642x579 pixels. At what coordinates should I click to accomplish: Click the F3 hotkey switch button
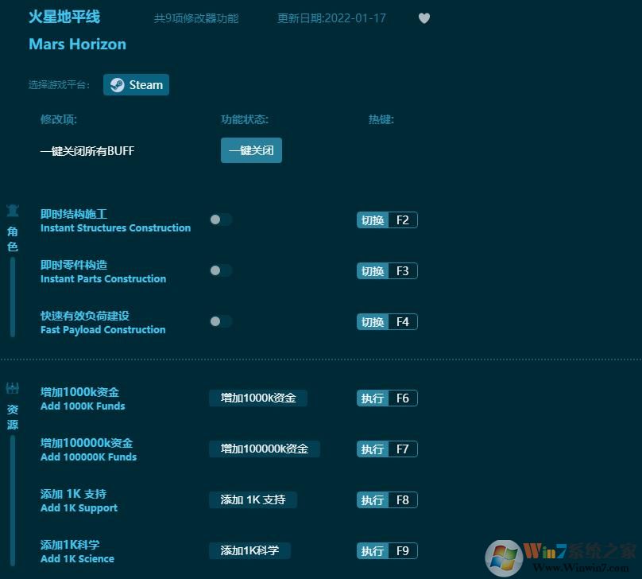[387, 270]
